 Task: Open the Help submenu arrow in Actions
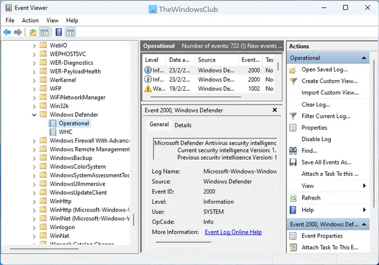tap(364, 210)
